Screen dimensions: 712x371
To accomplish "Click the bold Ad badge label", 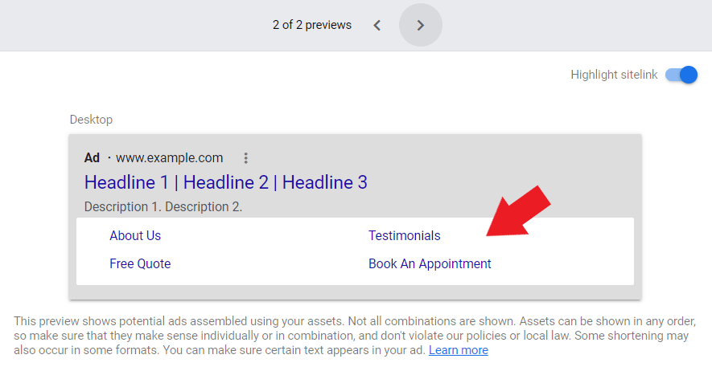I will 92,157.
